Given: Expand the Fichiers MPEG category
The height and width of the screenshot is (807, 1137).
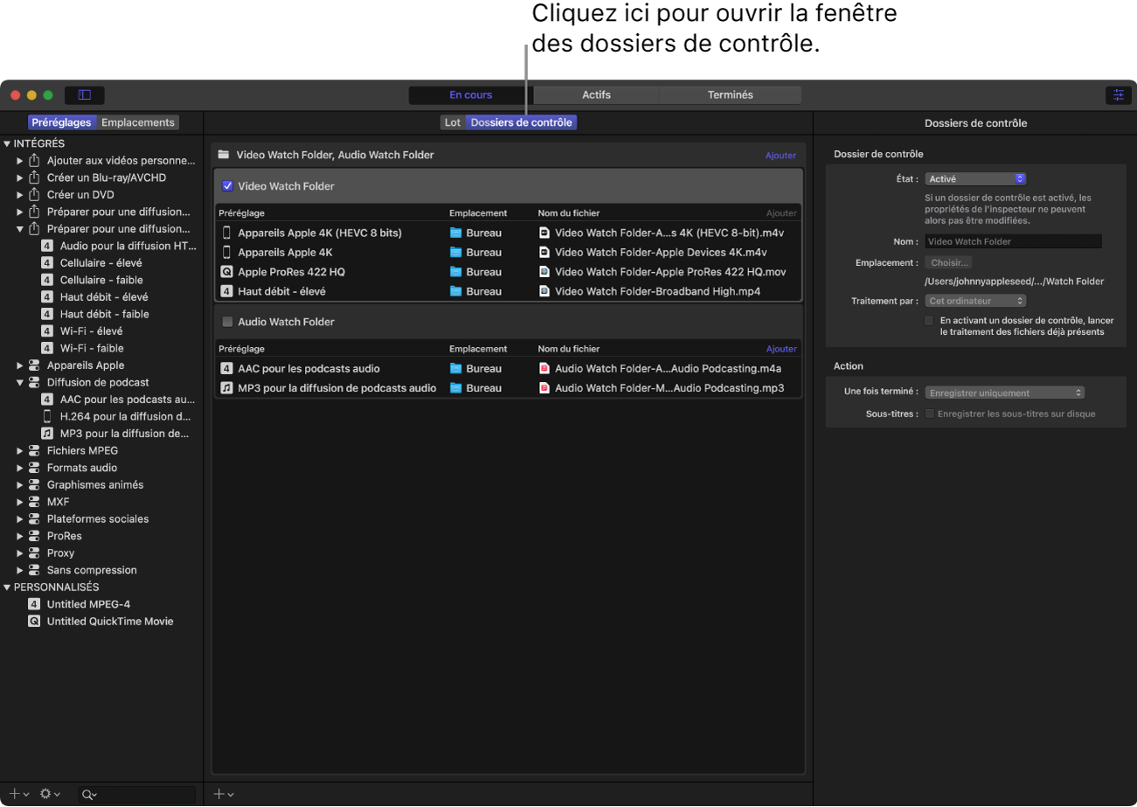Looking at the screenshot, I should [x=21, y=450].
